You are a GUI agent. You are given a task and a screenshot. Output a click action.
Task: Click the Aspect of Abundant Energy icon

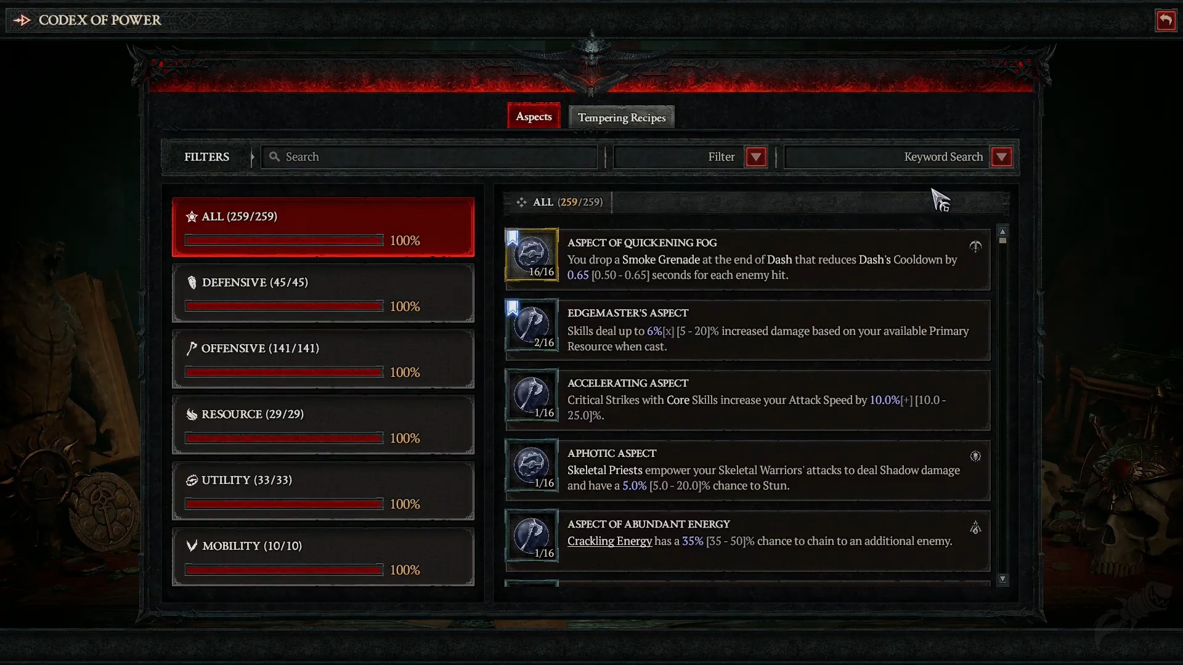531,538
